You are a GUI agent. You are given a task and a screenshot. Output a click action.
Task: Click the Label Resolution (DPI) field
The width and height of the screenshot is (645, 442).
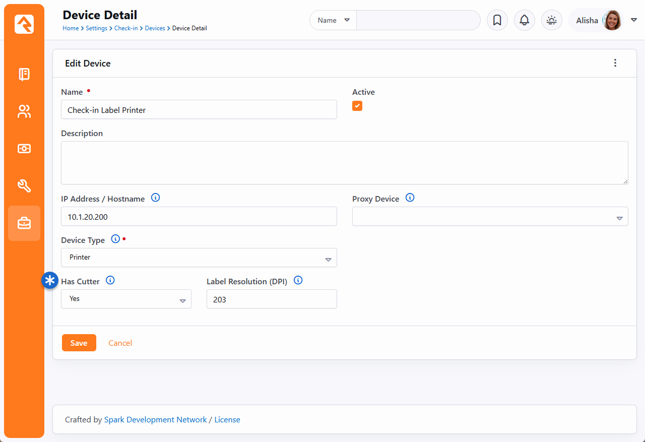click(271, 299)
